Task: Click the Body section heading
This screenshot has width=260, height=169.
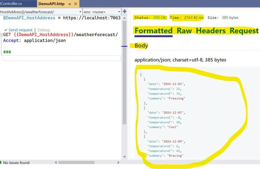Action: [141, 46]
